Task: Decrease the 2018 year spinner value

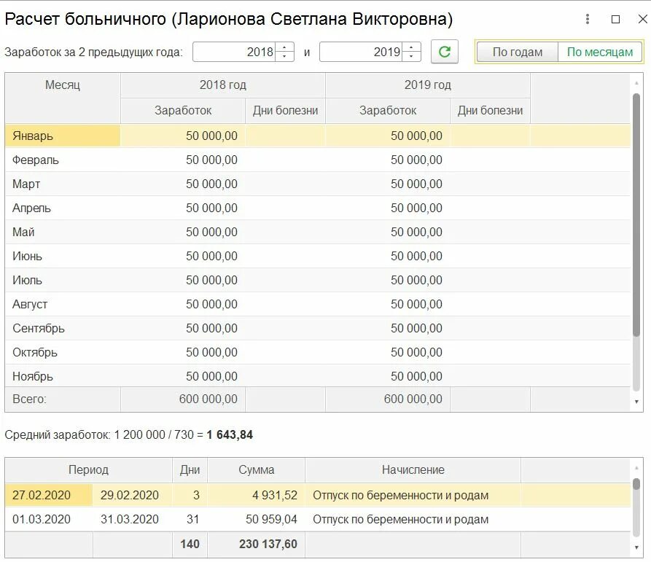Action: pos(286,57)
